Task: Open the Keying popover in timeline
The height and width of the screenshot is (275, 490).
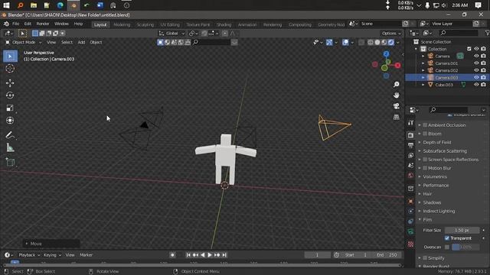Action: [x=52, y=255]
